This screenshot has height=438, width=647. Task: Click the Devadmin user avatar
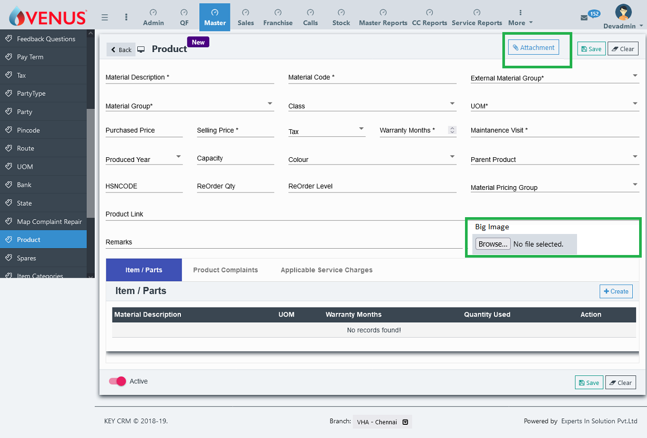click(623, 13)
